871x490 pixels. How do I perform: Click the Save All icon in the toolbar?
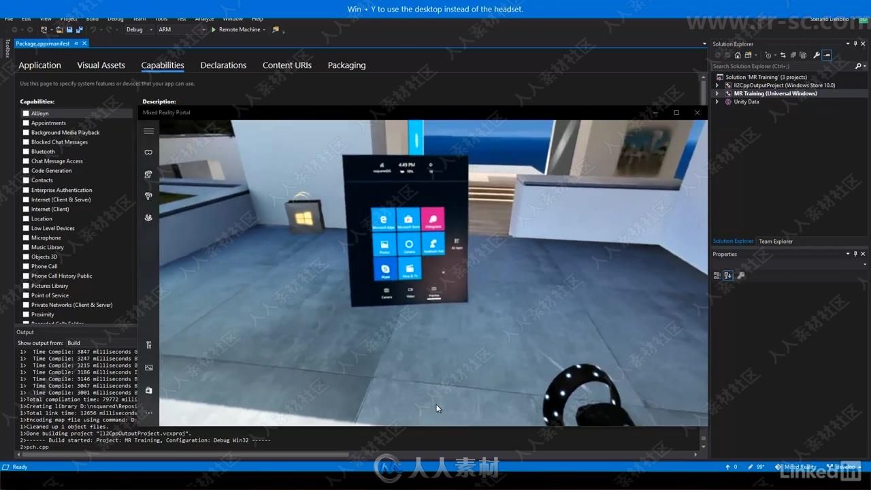(79, 30)
